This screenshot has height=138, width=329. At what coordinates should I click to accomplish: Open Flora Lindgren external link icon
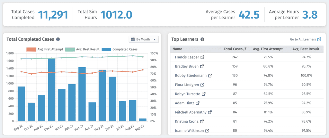[202, 85]
